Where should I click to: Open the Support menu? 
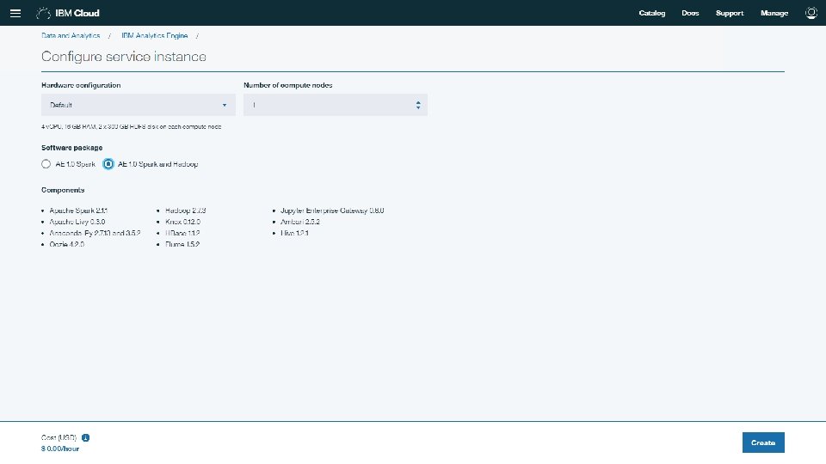coord(729,13)
